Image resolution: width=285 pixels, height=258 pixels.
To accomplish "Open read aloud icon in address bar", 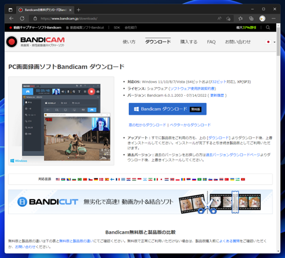I will 219,18.
